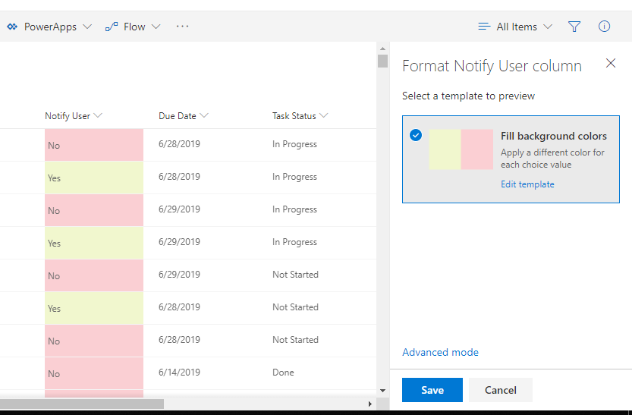
Task: Click the pink color swatch in template preview
Action: [476, 149]
